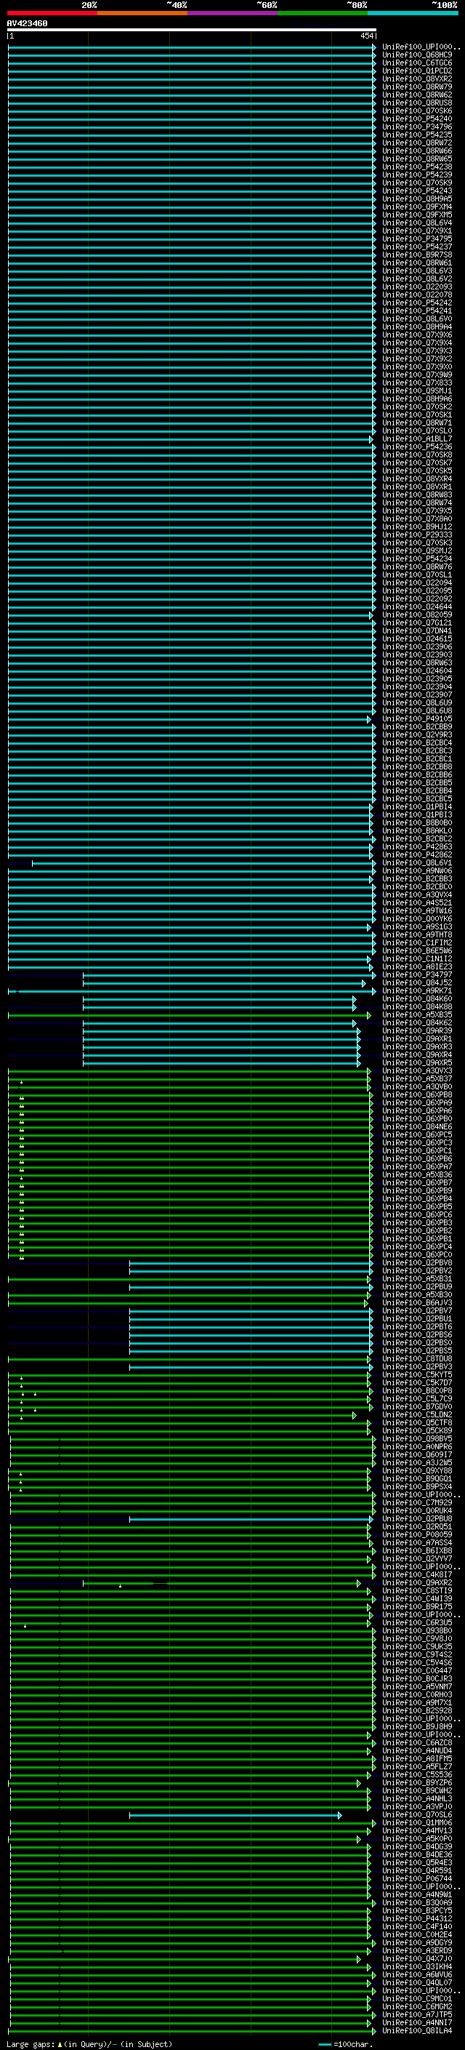The width and height of the screenshot is (465, 2050).
Task: Select the UniRef100_B9YZP6 label
Action: 416,1782
